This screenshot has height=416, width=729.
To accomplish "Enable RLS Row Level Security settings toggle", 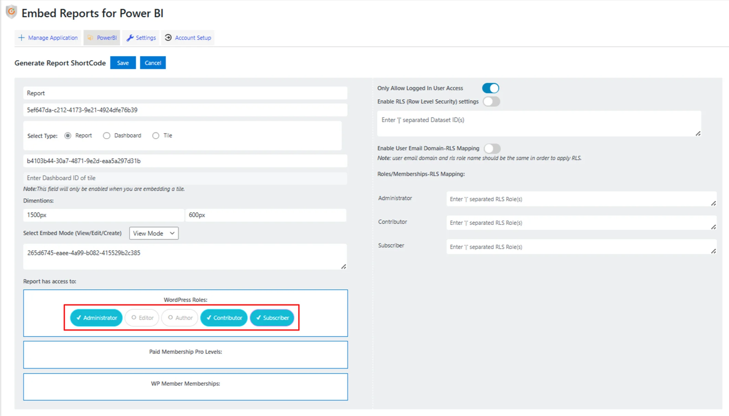I will (491, 101).
